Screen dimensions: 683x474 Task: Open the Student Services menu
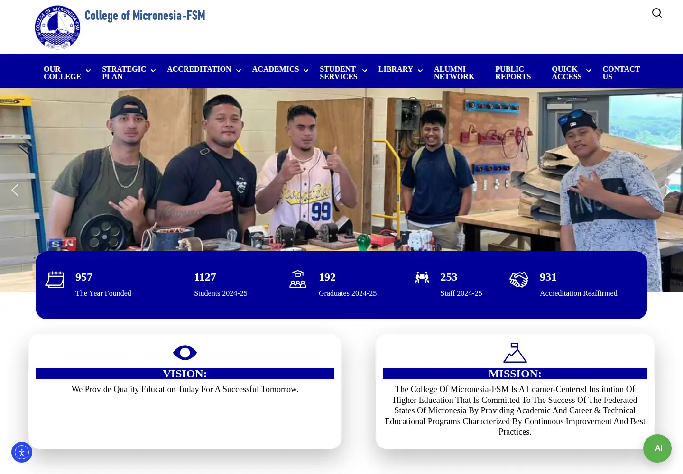click(339, 73)
